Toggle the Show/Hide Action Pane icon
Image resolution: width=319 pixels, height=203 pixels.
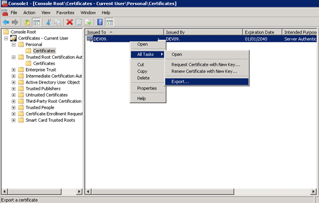109,22
